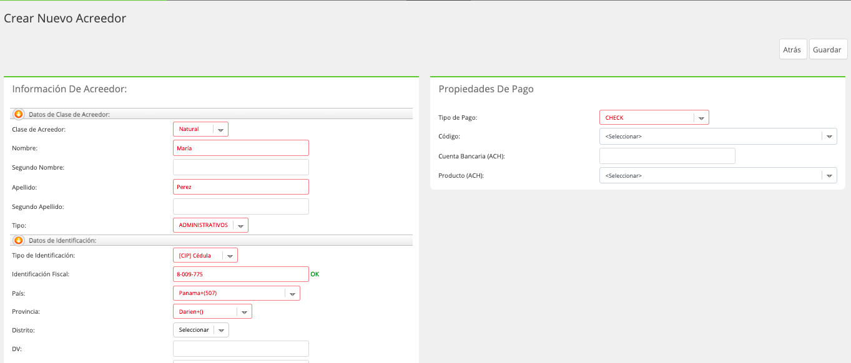Click the Apellido field containing Perez
851x363 pixels.
coord(241,186)
